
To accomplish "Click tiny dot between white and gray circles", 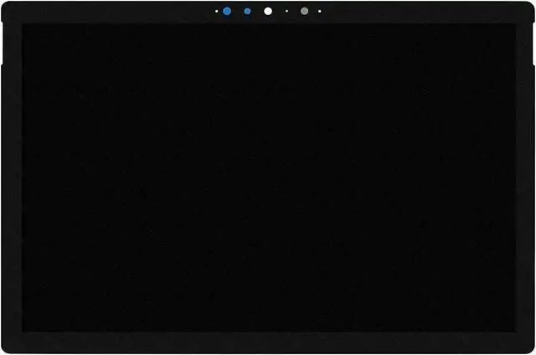I will pos(286,12).
